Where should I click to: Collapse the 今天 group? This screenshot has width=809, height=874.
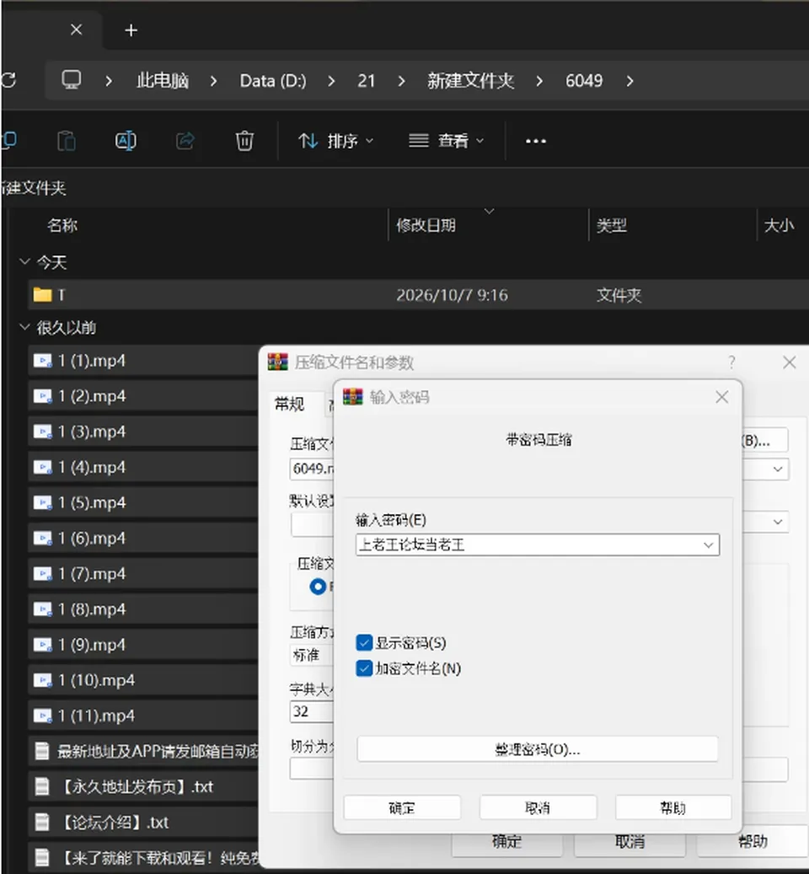pos(24,262)
